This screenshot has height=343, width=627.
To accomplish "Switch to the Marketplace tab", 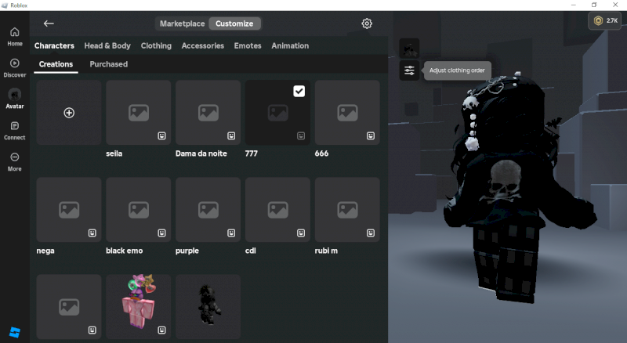I will coord(183,23).
